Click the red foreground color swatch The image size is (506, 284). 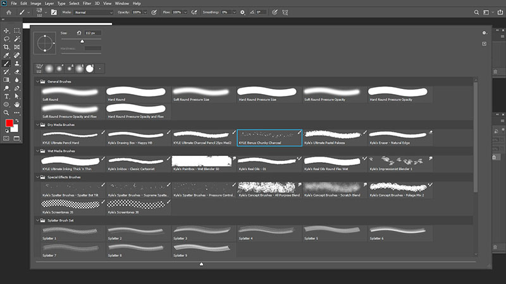point(9,123)
